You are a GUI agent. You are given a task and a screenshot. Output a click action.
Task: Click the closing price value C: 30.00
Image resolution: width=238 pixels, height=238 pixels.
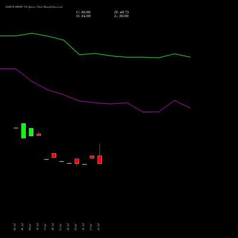(83, 12)
